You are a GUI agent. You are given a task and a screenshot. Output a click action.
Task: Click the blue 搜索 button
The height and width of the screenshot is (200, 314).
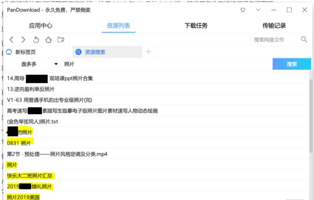pos(291,64)
